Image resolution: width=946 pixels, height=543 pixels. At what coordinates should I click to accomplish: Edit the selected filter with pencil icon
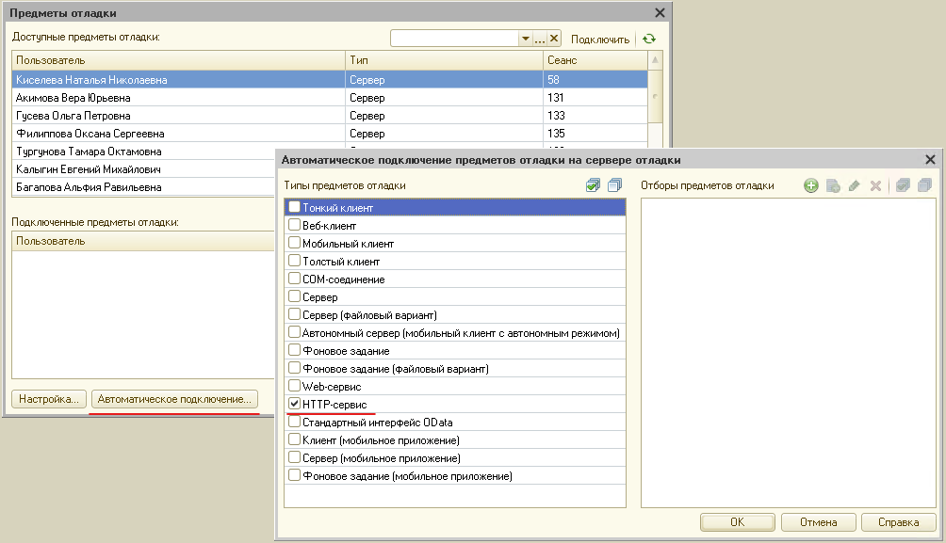(x=854, y=185)
